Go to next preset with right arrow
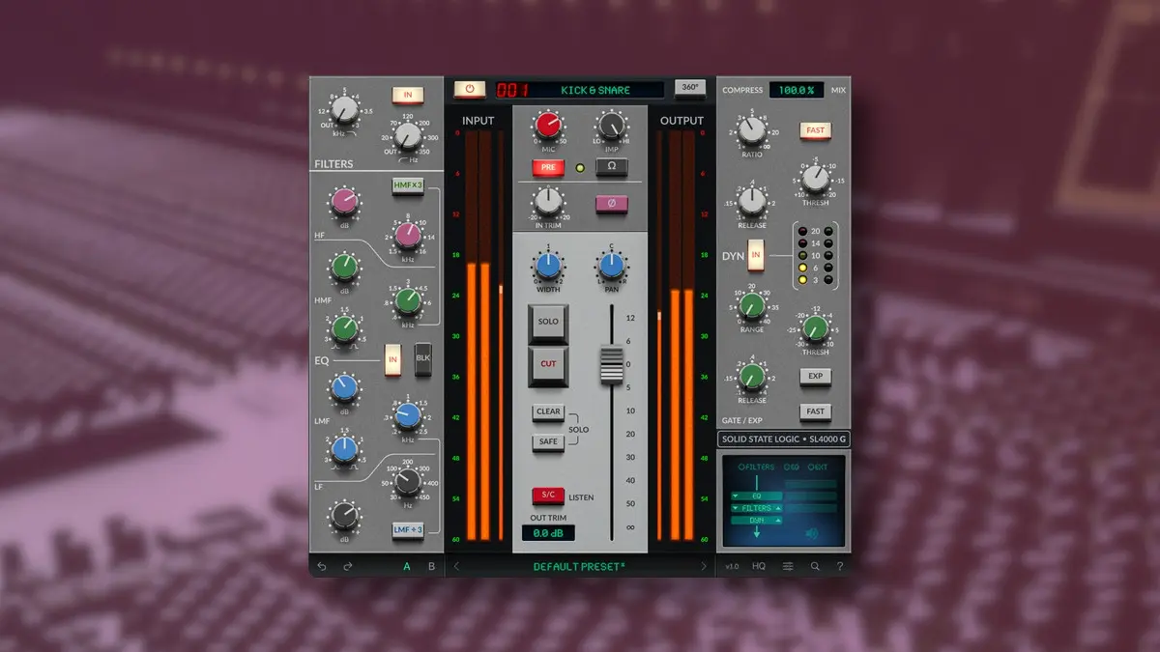This screenshot has width=1160, height=652. 704,566
